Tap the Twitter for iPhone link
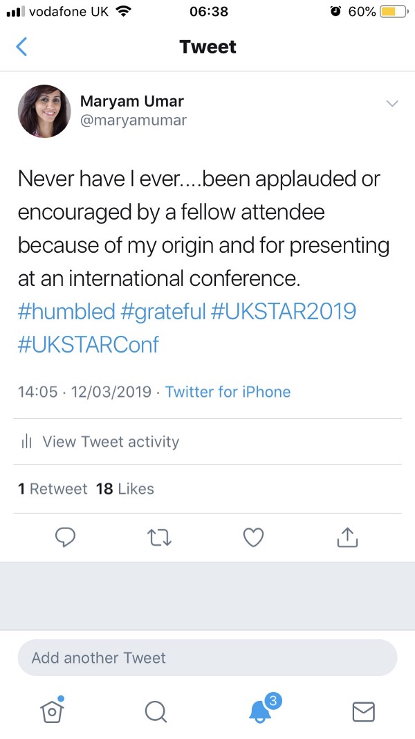Viewport: 415px width, 739px height. pyautogui.click(x=228, y=391)
